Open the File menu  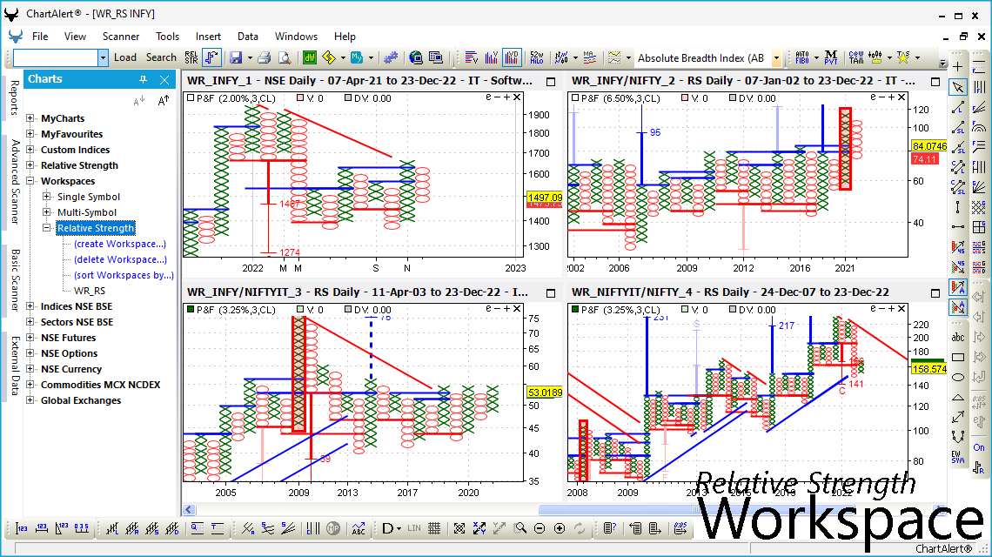pos(40,36)
